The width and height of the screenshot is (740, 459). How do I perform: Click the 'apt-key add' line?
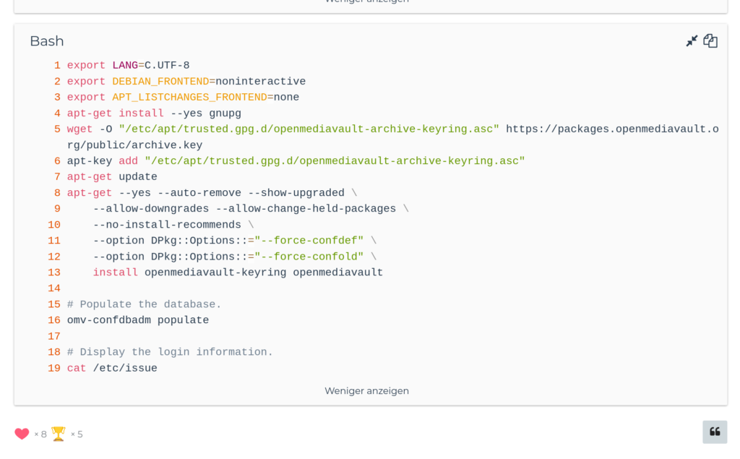[296, 161]
